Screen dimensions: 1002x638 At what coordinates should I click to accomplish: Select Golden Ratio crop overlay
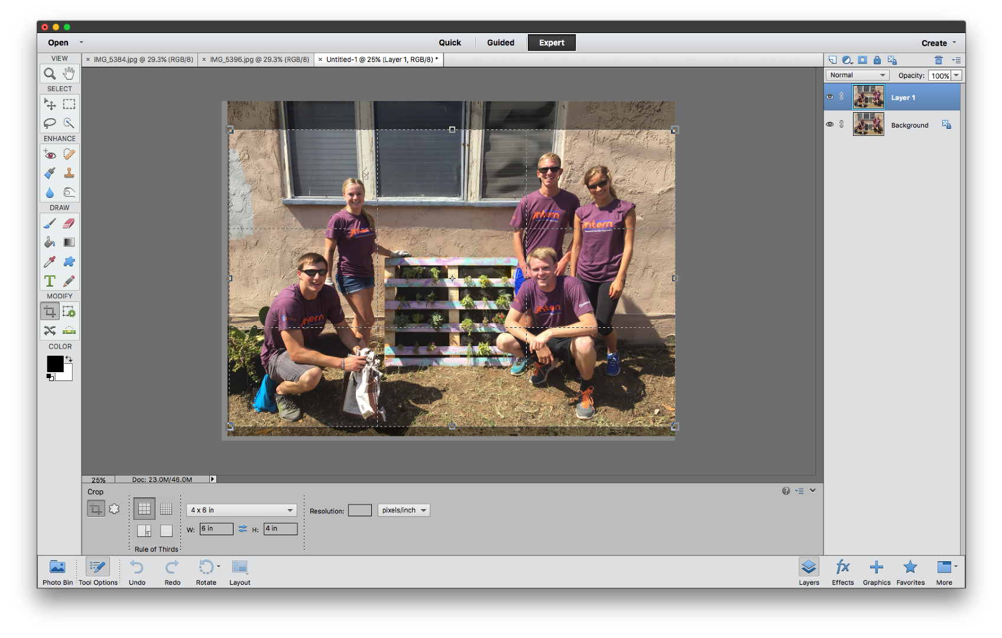click(144, 530)
